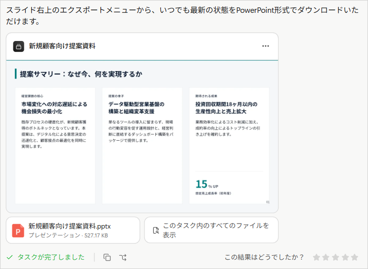The image size is (368, 269).
Task: Rate the result one star
Action: pyautogui.click(x=317, y=257)
